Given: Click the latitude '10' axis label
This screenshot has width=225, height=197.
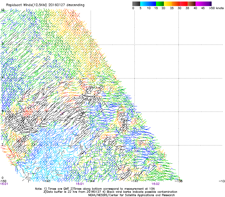Looking at the screenshot, I should 2,10.
